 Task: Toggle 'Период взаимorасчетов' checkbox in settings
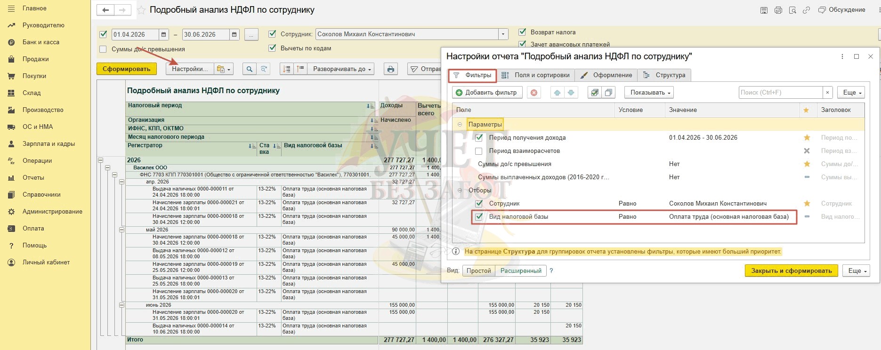[479, 151]
